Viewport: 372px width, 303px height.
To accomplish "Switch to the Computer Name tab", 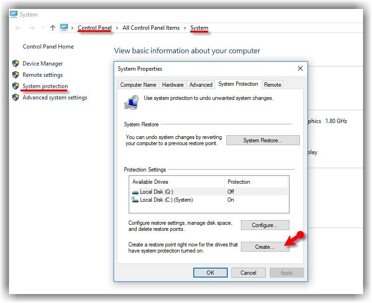I will (x=138, y=85).
